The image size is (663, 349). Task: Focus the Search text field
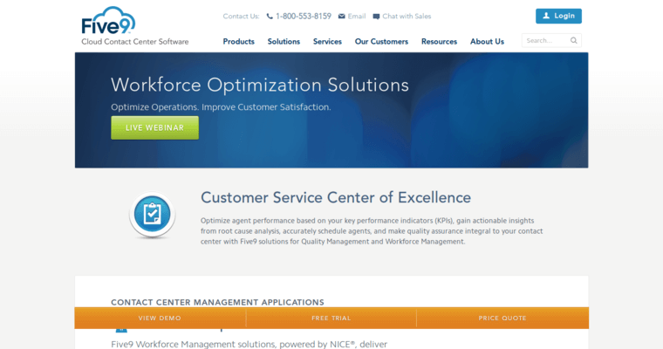(545, 40)
